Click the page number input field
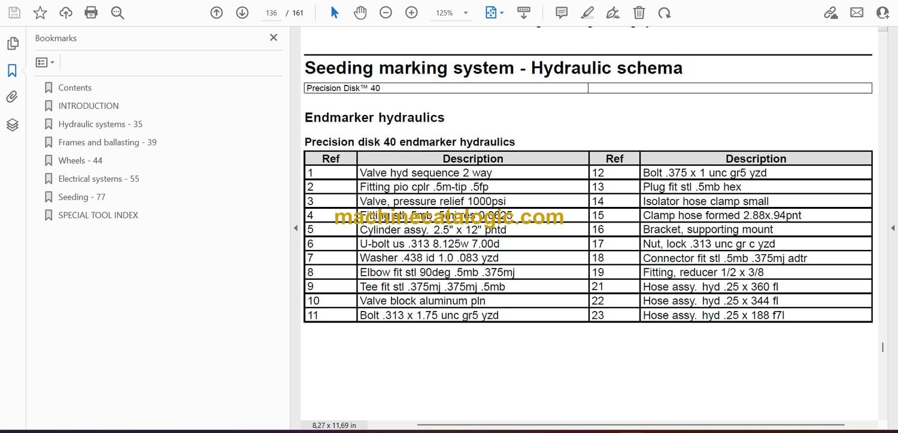Image resolution: width=898 pixels, height=433 pixels. pyautogui.click(x=271, y=13)
